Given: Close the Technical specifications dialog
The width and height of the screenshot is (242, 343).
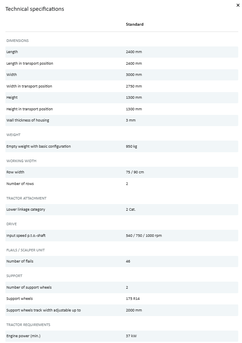Looking at the screenshot, I should click(238, 5).
